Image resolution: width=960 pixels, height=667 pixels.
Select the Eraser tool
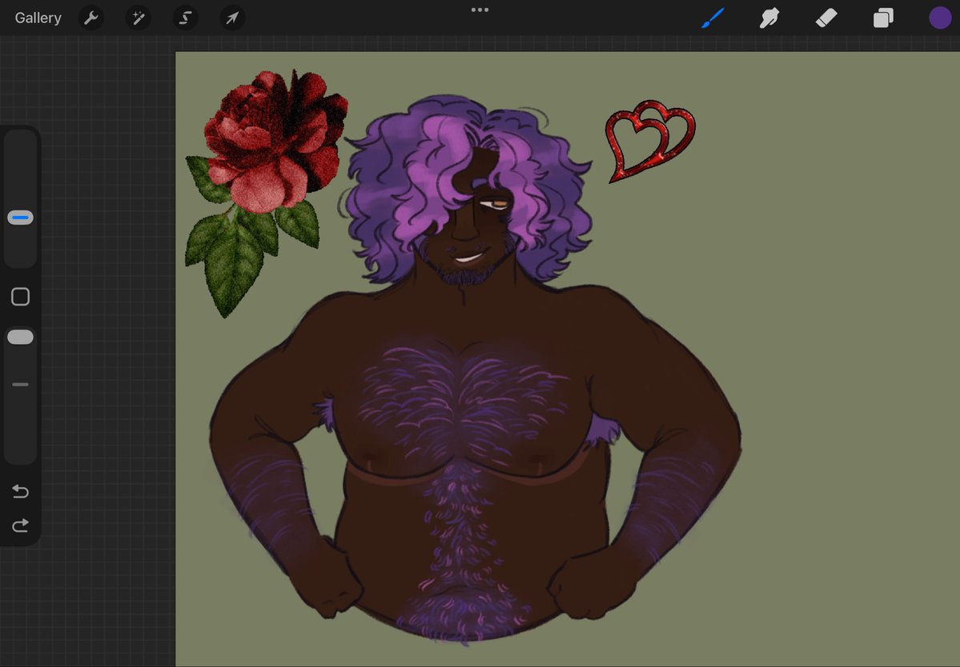click(826, 18)
